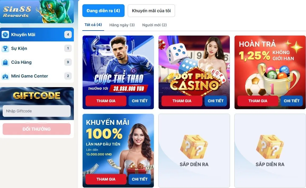Click the Mini Game Center gamepad icon
The height and width of the screenshot is (188, 306).
(5, 76)
